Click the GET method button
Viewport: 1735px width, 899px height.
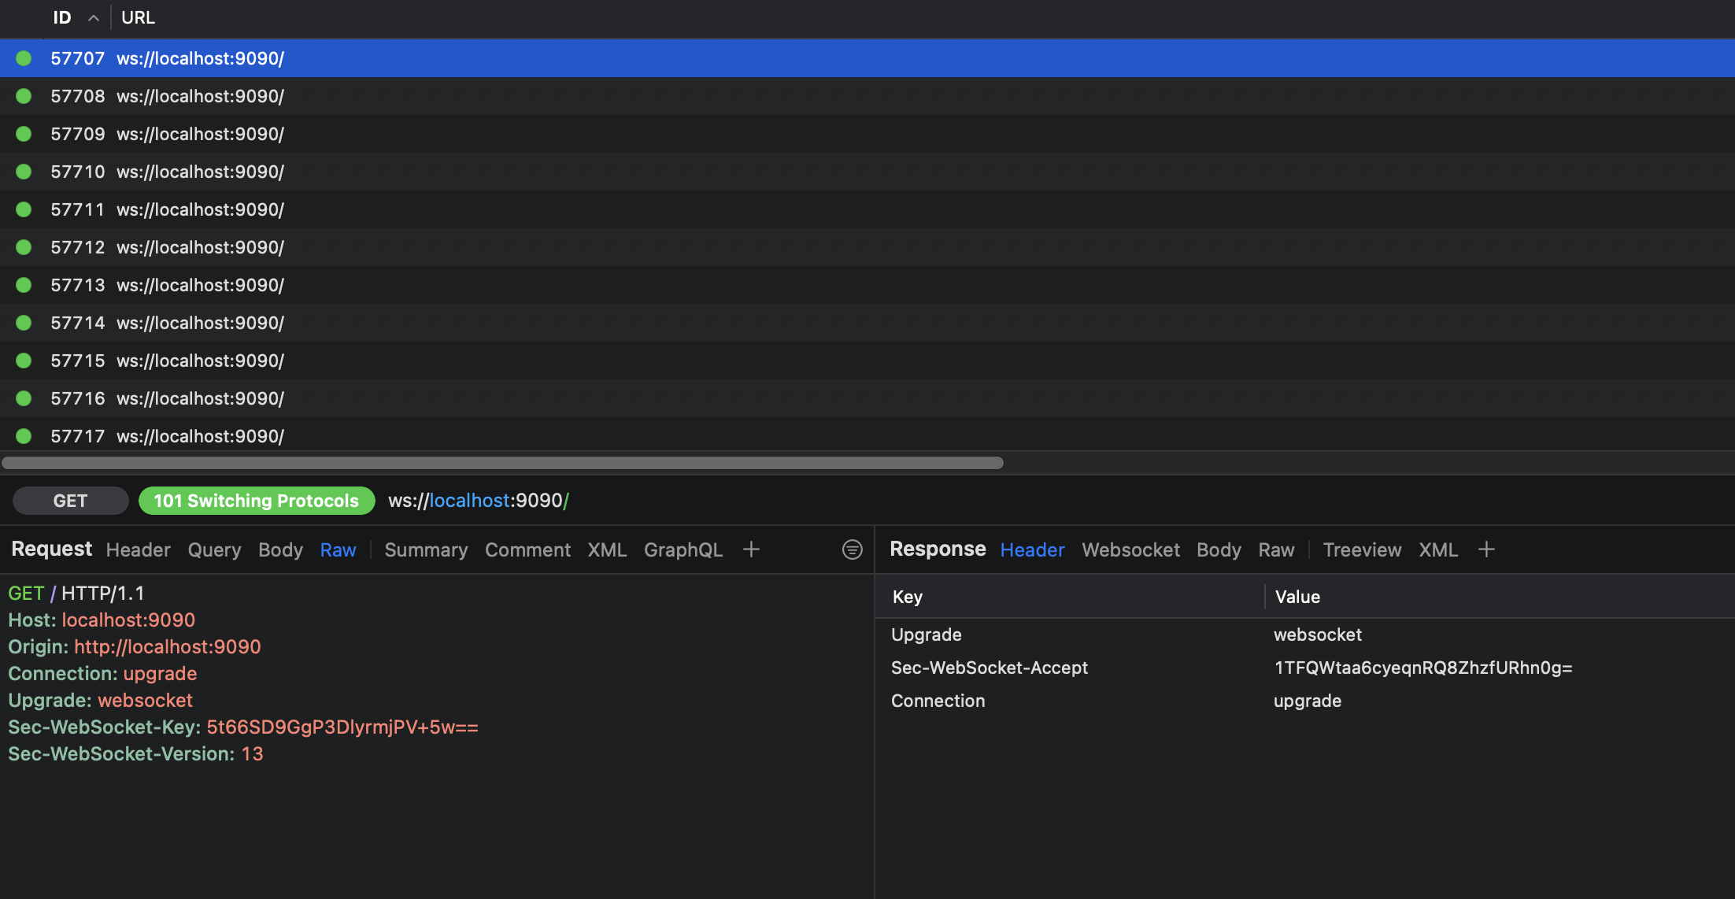point(70,501)
